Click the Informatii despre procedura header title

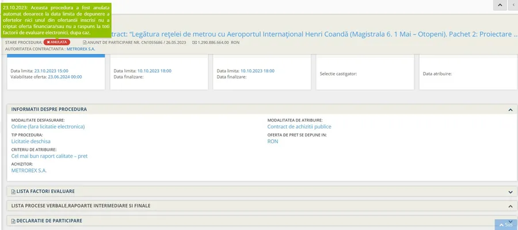pos(49,109)
